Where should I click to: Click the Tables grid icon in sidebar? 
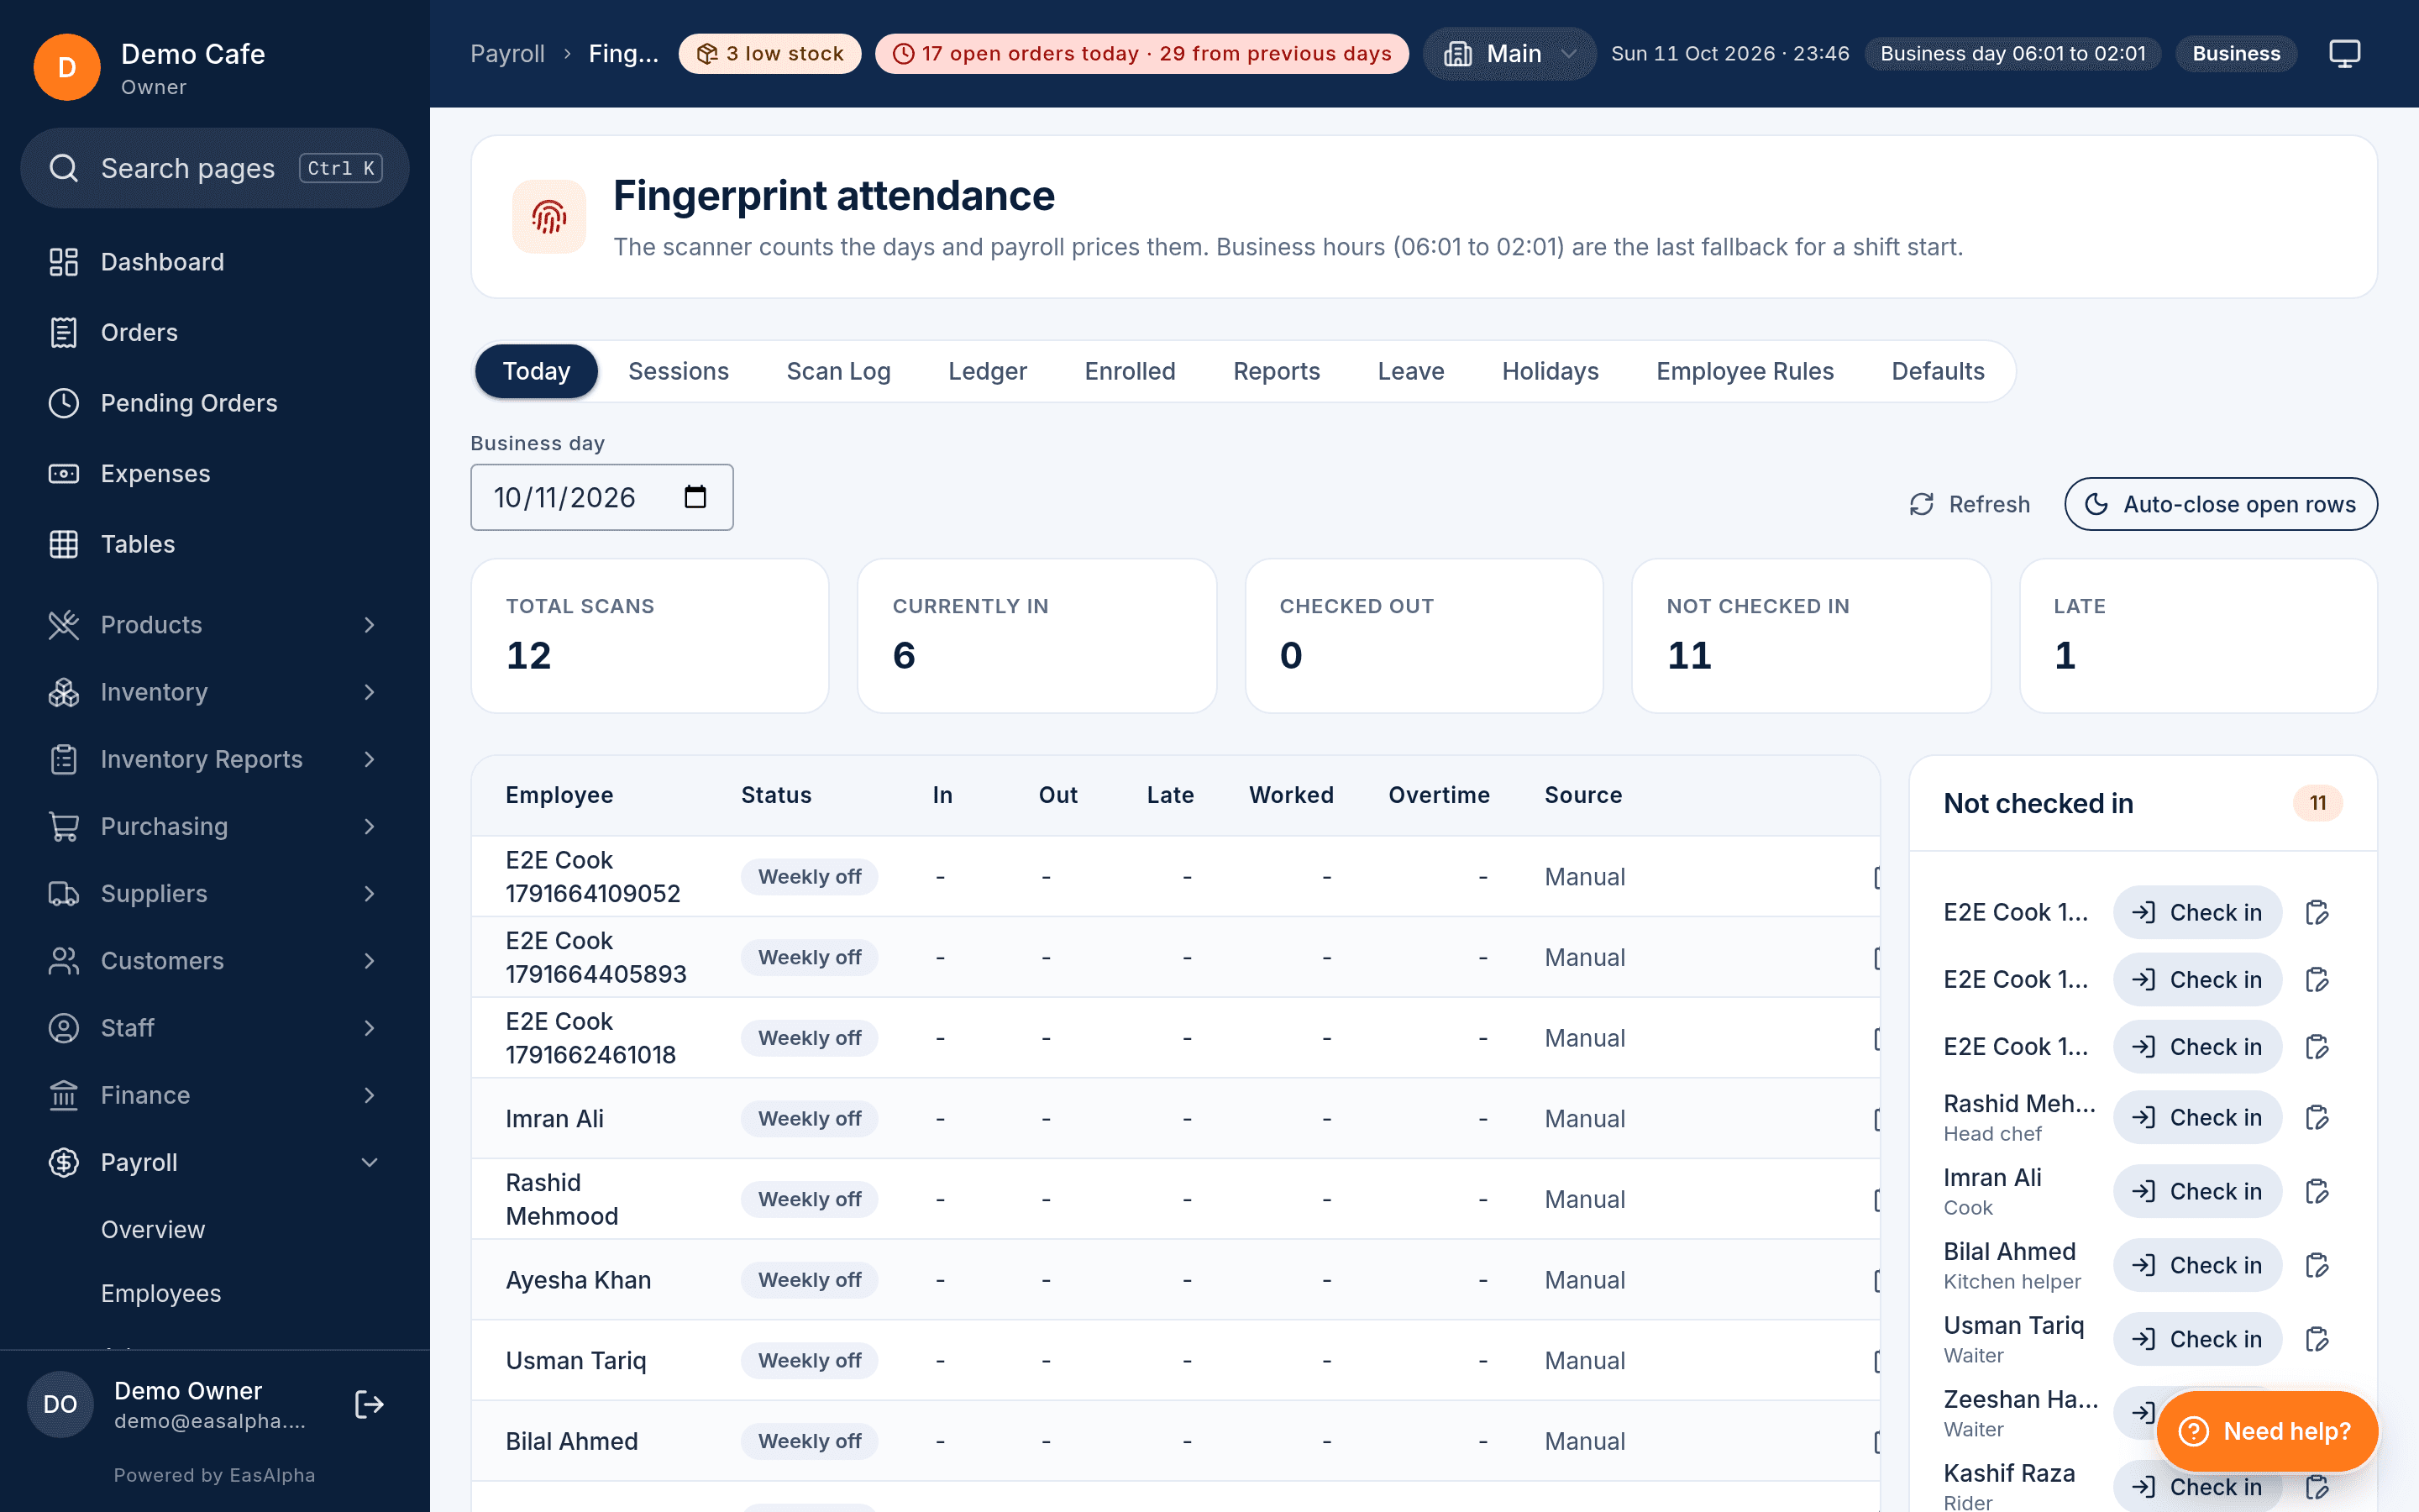pyautogui.click(x=64, y=544)
